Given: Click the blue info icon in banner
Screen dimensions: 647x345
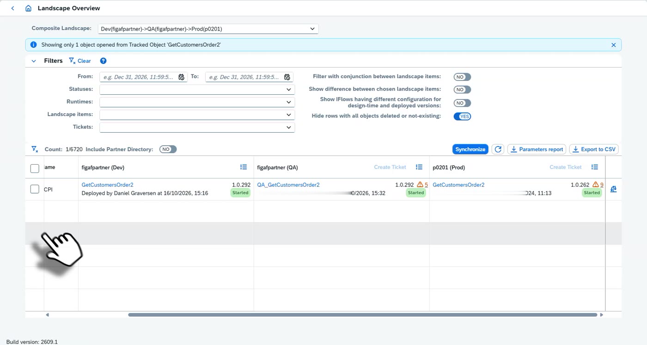Looking at the screenshot, I should pyautogui.click(x=33, y=45).
